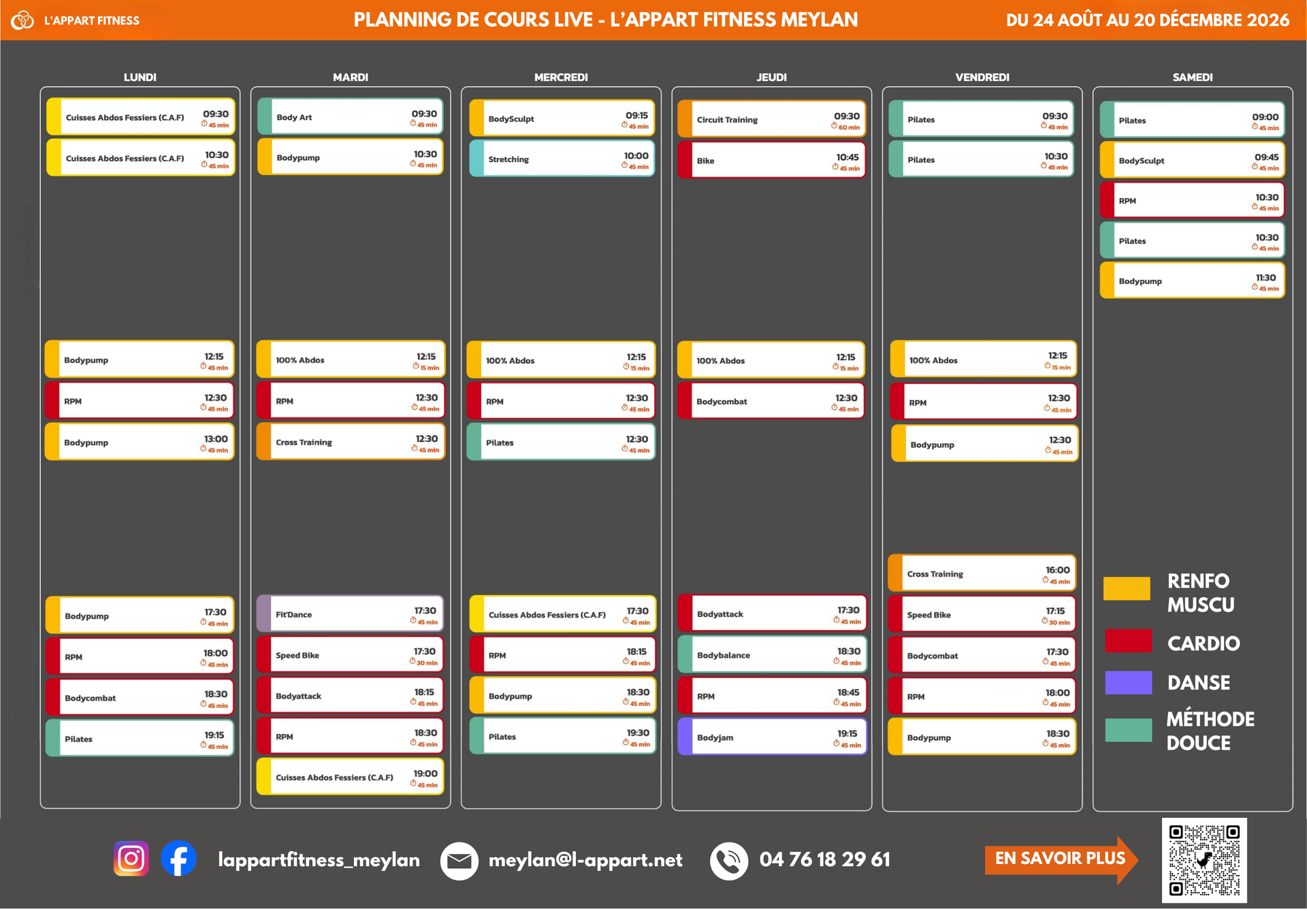Select Vendredi 18:30 Bodypump class
This screenshot has height=924, width=1307.
coord(982,737)
